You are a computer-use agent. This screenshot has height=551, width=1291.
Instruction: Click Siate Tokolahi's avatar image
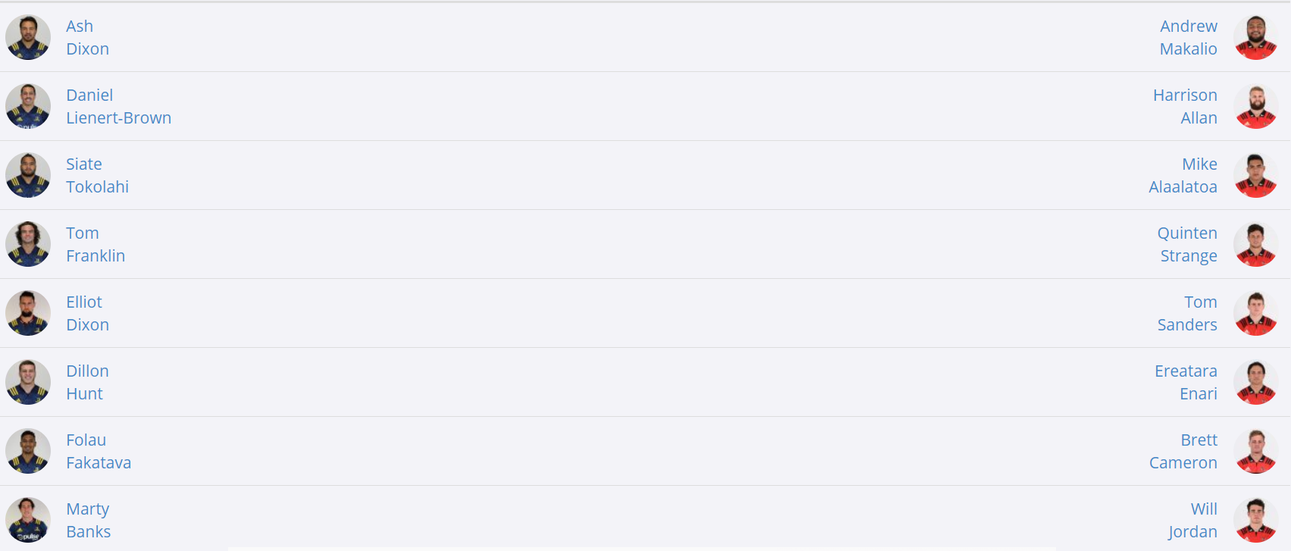pos(28,175)
